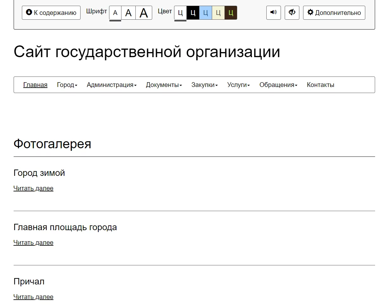Screen dimensions: 390x306
Task: Choose brown background green text scheme Ц
Action: (x=231, y=13)
